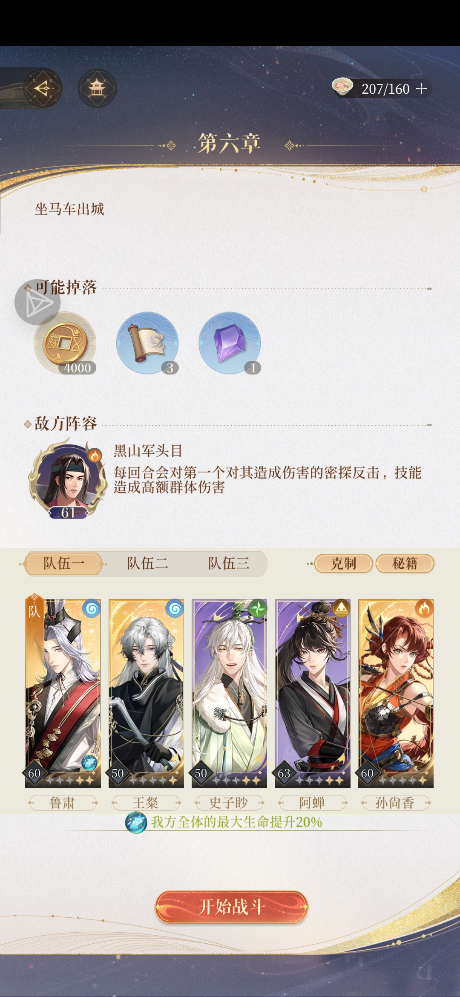Select the 王粲 character card
Image resolution: width=460 pixels, height=997 pixels.
click(x=146, y=693)
